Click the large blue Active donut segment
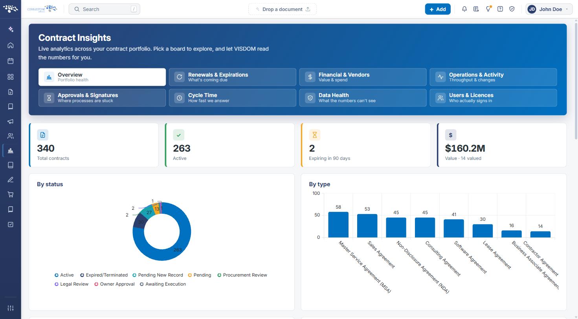 click(x=178, y=249)
